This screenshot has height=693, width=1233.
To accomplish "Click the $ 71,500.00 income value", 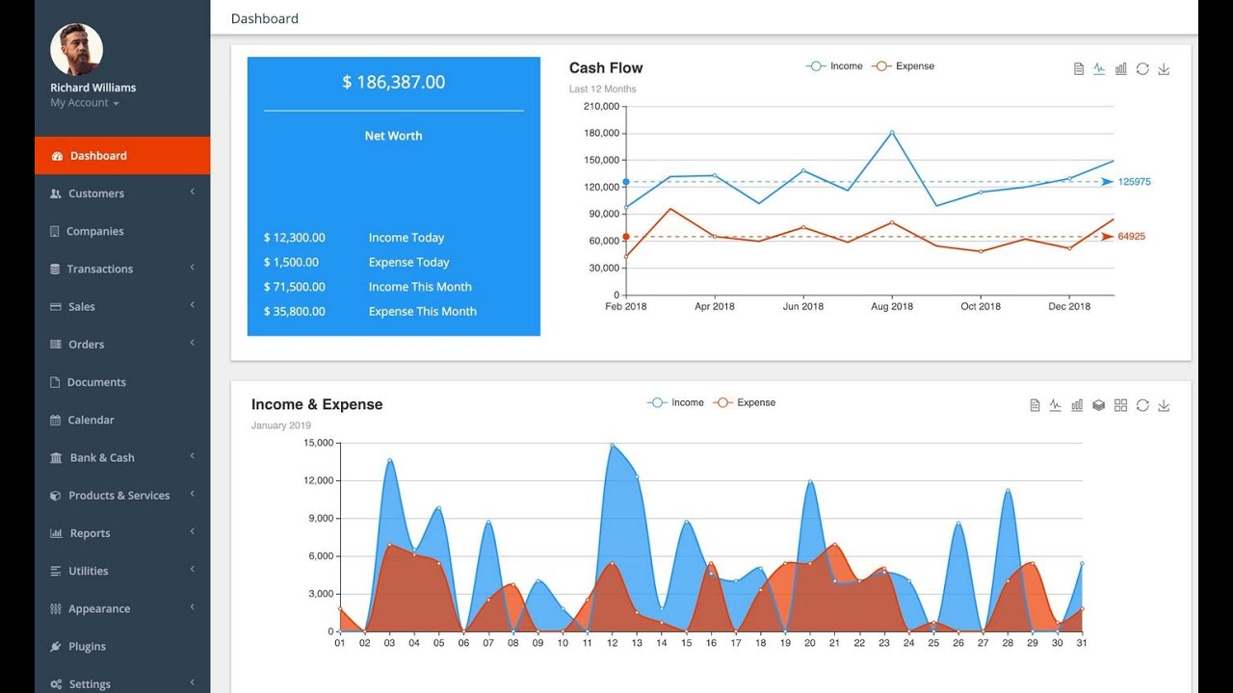I will (x=295, y=287).
